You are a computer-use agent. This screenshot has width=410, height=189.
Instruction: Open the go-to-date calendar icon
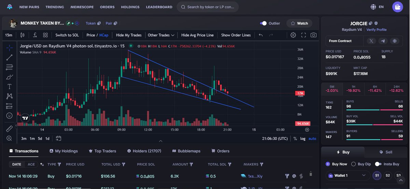coord(58,139)
